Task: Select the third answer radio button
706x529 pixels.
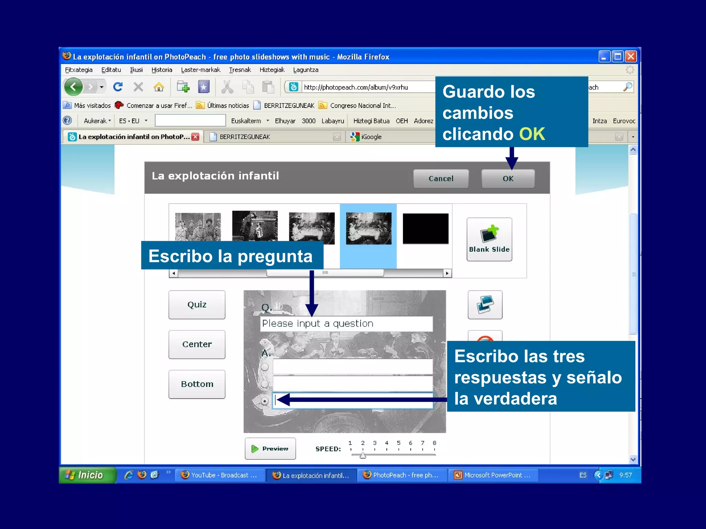Action: pos(265,401)
